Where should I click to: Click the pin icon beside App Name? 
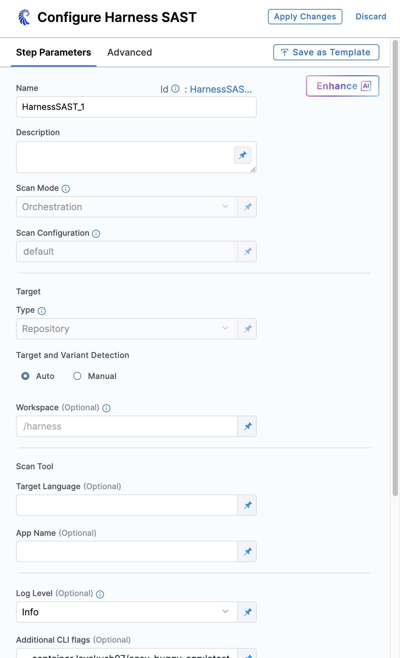pos(248,551)
